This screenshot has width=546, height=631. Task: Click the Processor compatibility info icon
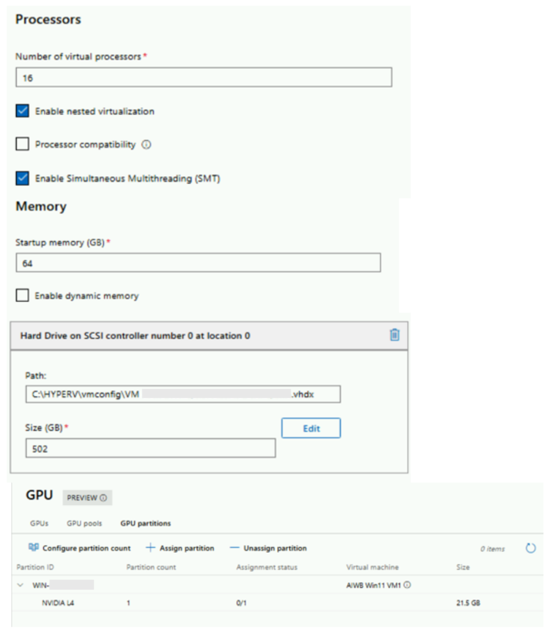[x=146, y=145]
